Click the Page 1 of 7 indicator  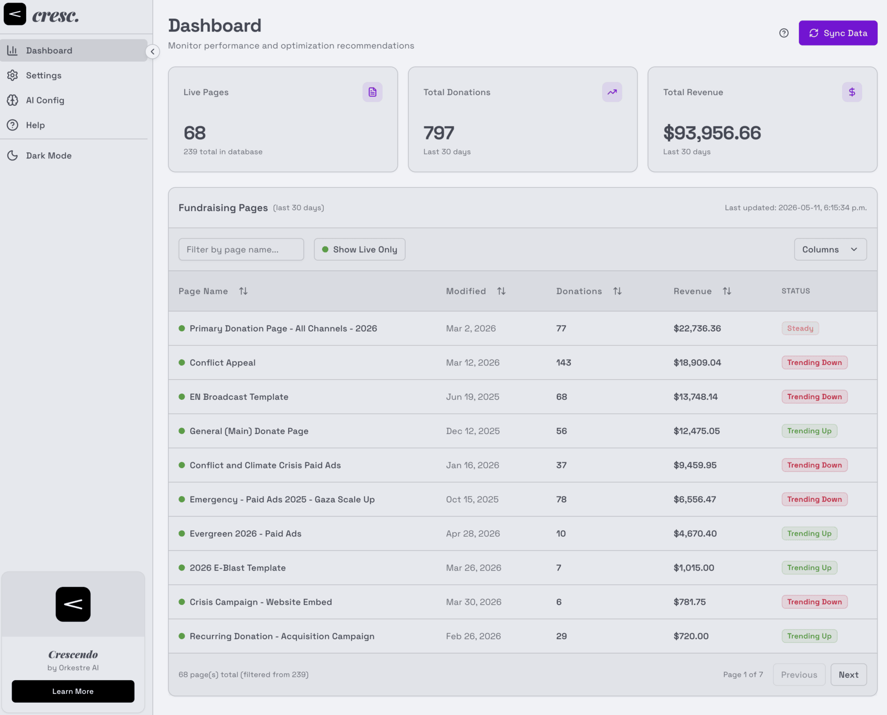[743, 675]
